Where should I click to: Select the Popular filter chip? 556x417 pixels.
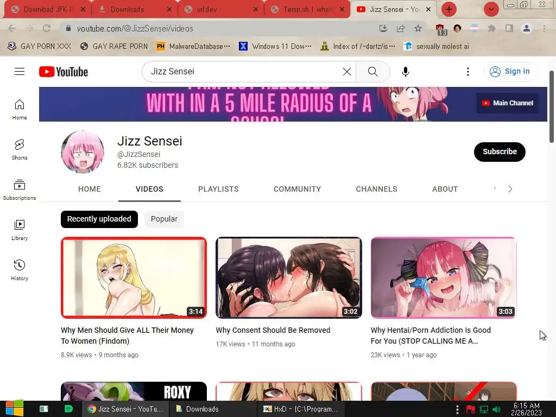point(164,219)
